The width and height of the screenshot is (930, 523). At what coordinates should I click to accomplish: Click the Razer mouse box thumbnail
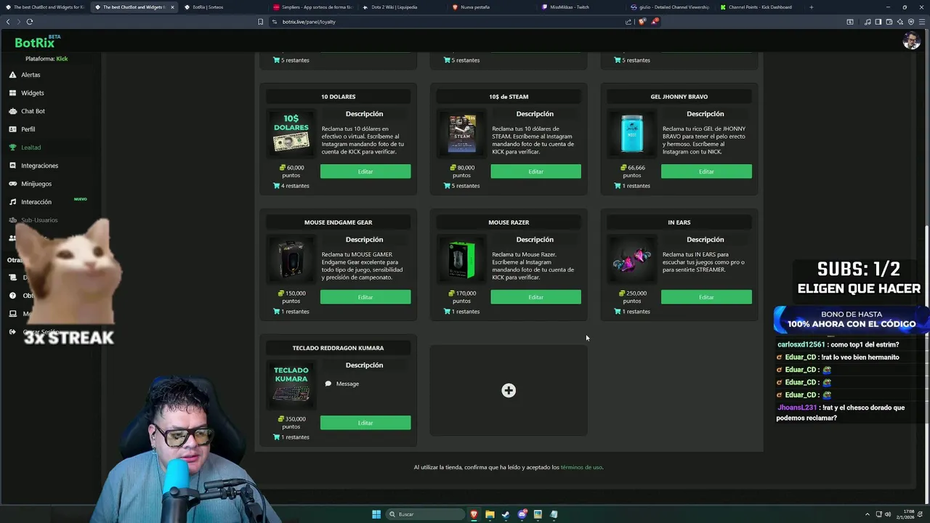pos(461,259)
